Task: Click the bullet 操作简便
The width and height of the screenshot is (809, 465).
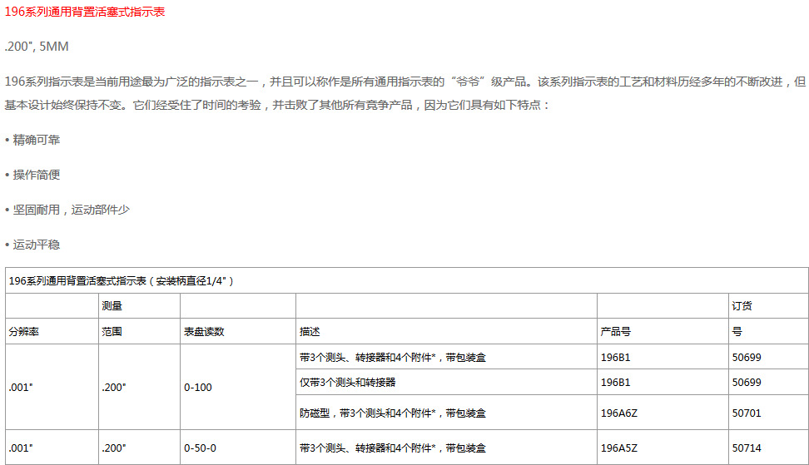Action: 36,175
